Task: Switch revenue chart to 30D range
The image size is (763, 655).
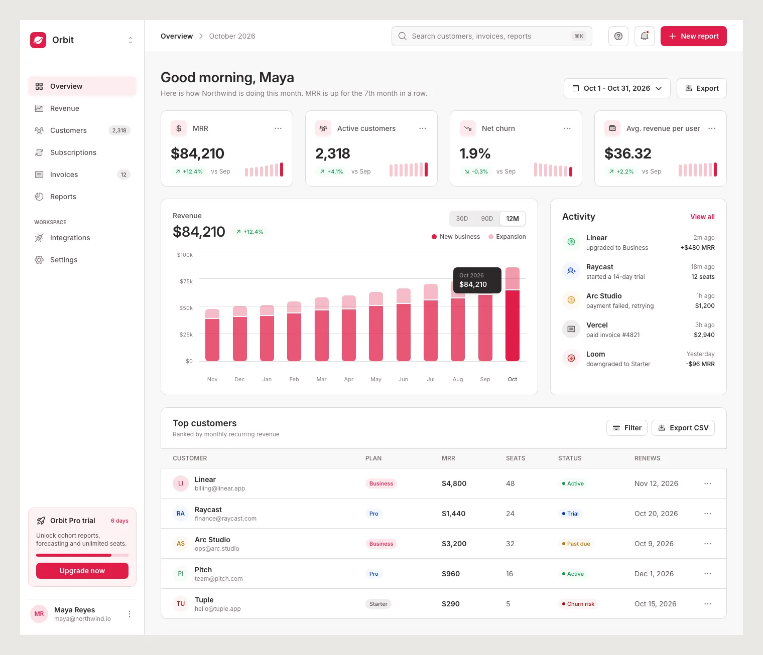Action: (x=462, y=219)
